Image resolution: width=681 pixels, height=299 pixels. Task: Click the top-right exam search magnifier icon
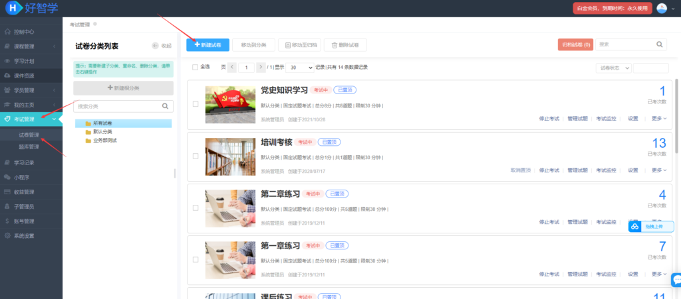pos(660,44)
